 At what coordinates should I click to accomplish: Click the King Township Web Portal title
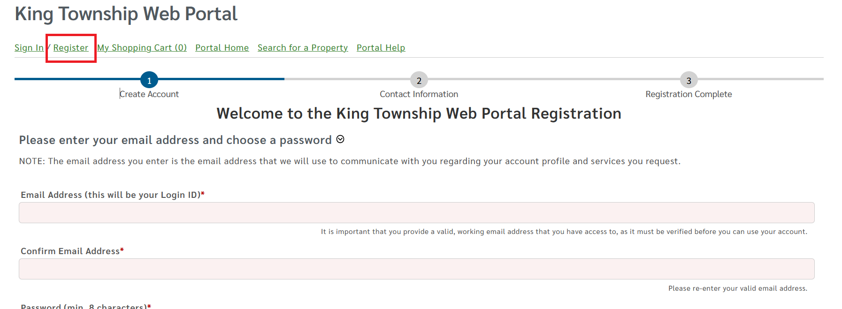coord(126,14)
